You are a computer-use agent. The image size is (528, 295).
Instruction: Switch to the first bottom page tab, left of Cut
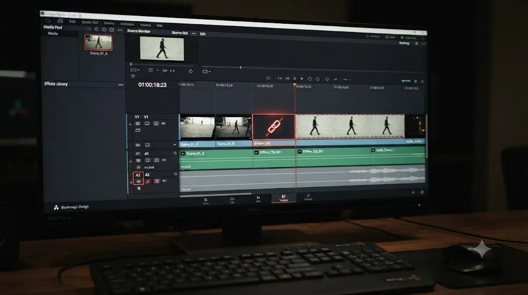coord(206,201)
